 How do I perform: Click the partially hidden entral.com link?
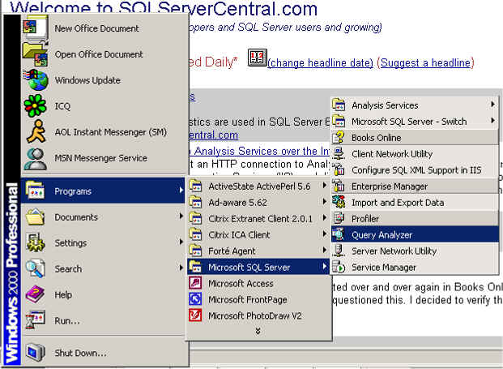[x=214, y=135]
